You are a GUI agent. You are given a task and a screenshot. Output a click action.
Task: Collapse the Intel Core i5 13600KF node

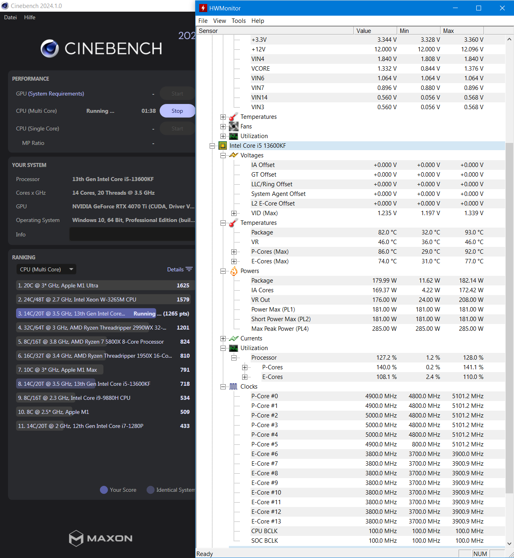(212, 146)
